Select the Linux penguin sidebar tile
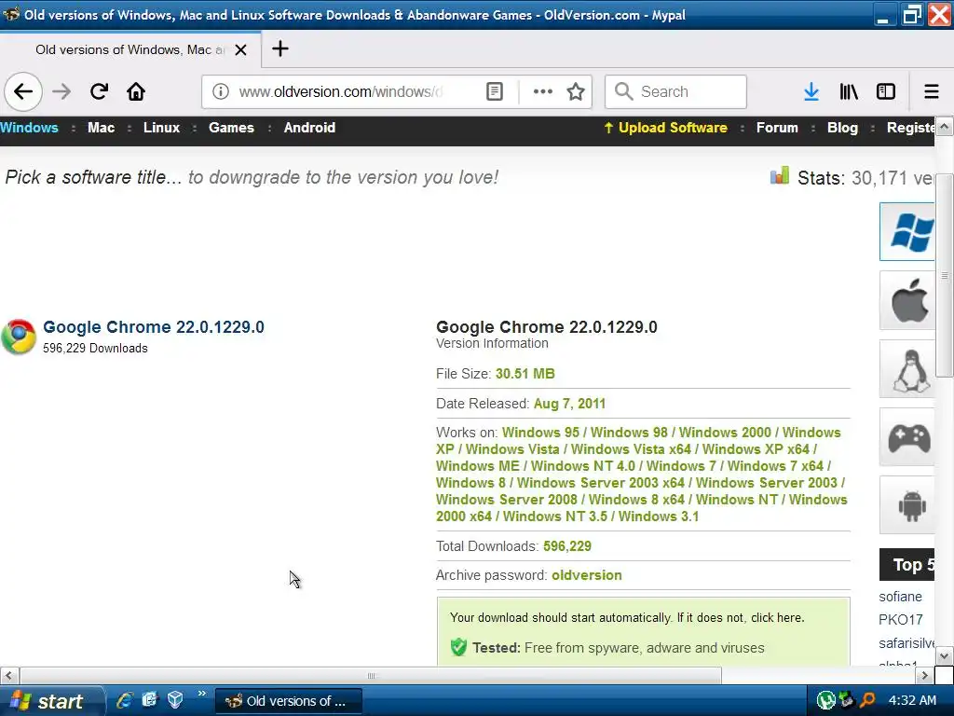 pyautogui.click(x=907, y=369)
